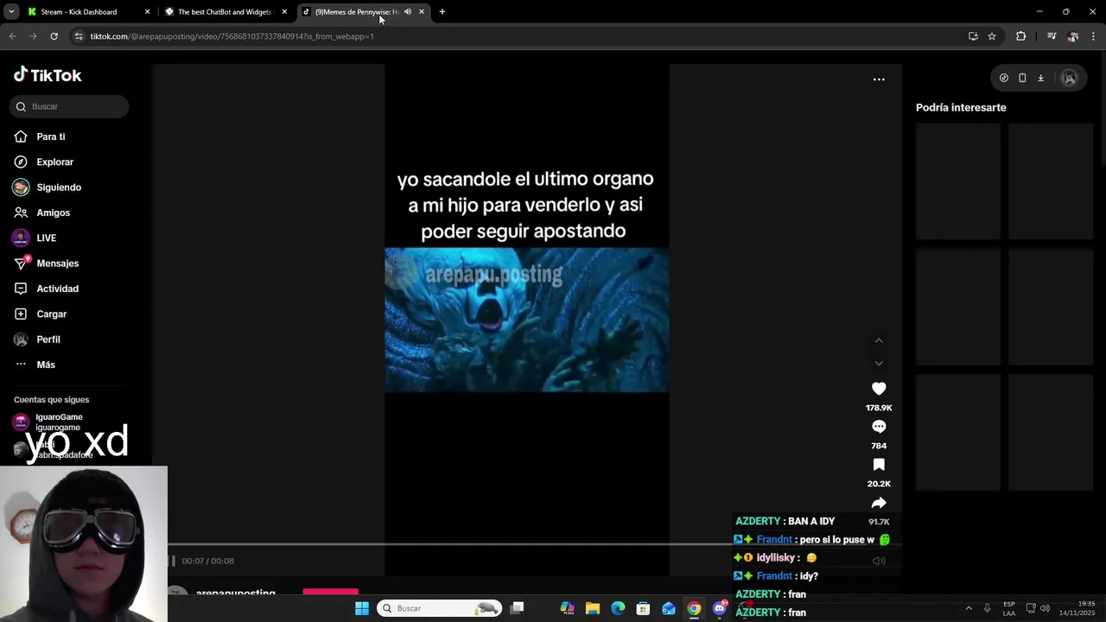Bookmark this page with star icon
Viewport: 1106px width, 622px height.
click(992, 36)
